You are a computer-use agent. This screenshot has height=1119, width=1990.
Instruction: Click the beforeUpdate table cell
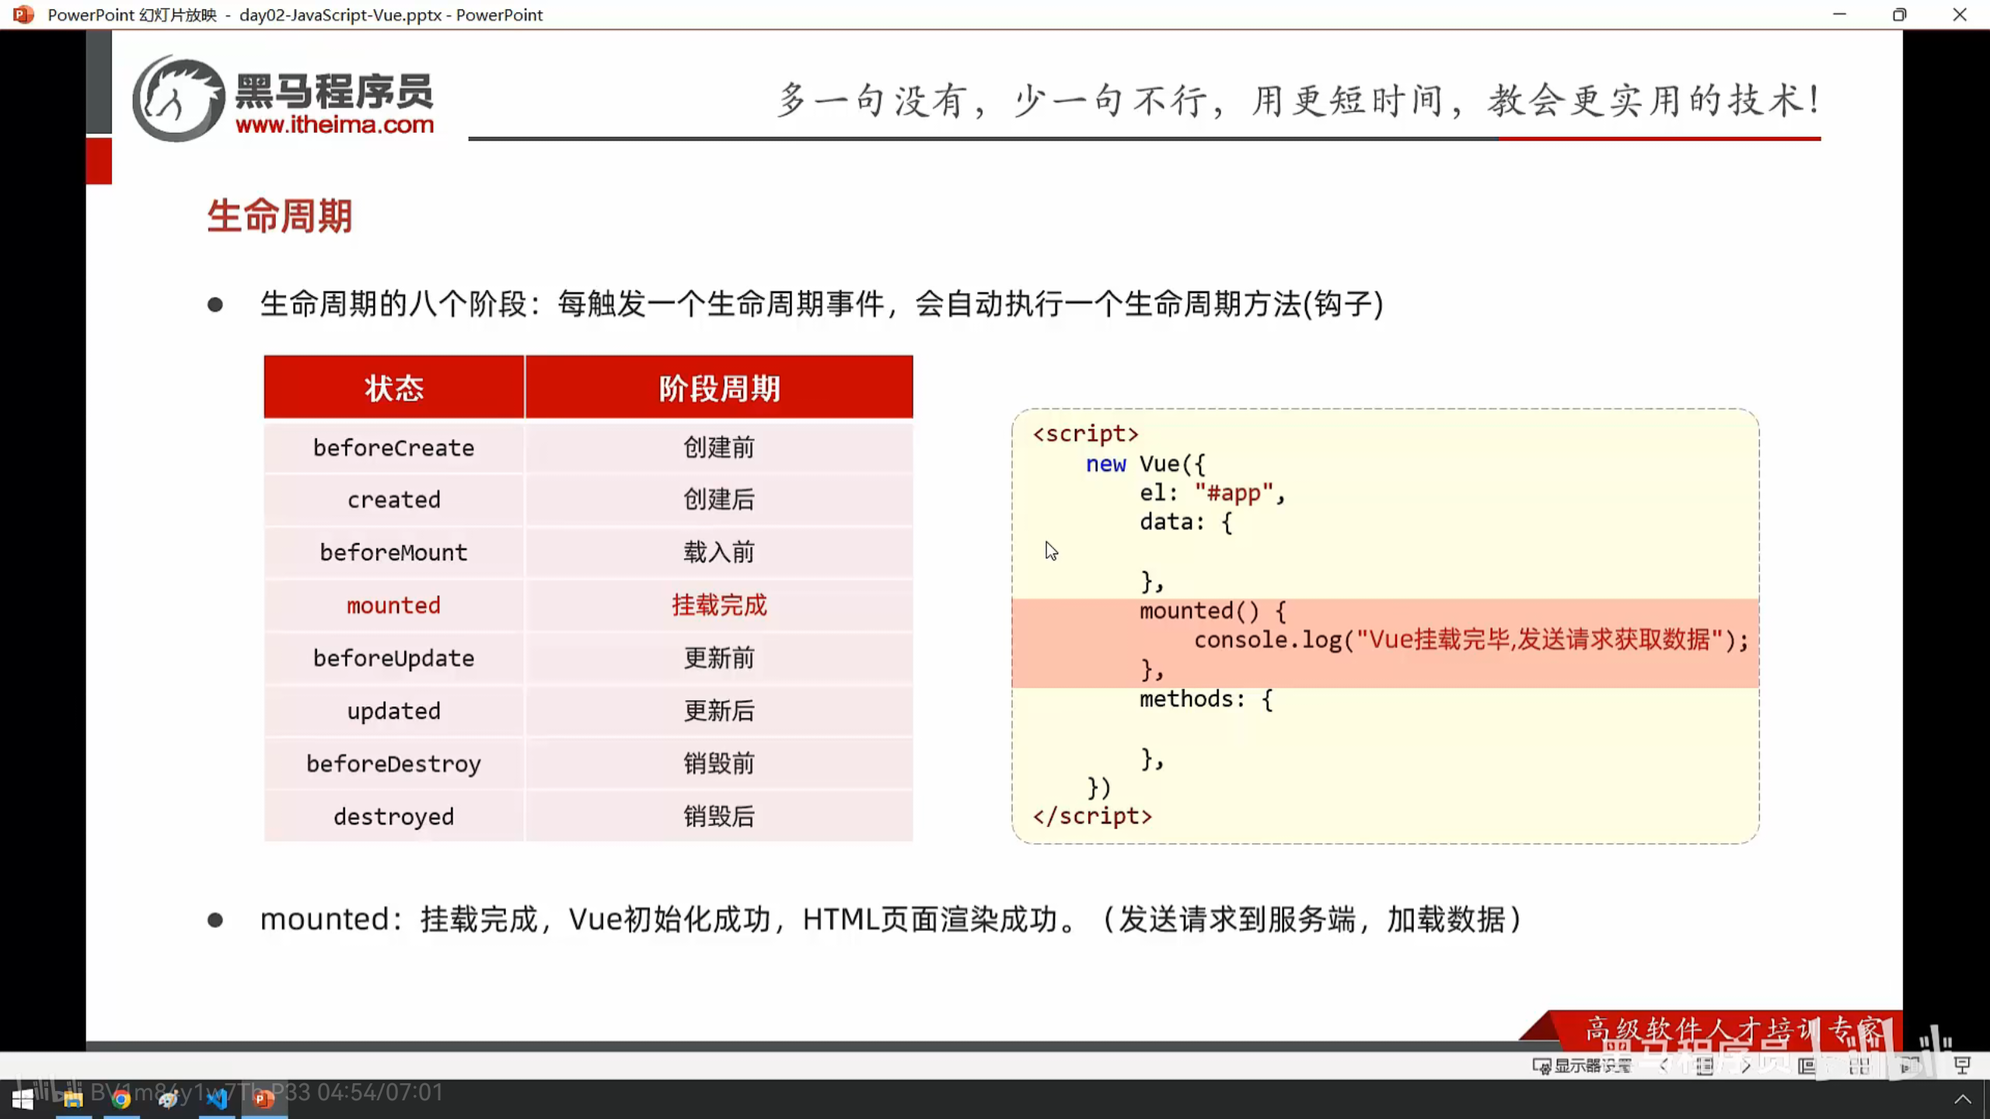click(x=394, y=658)
